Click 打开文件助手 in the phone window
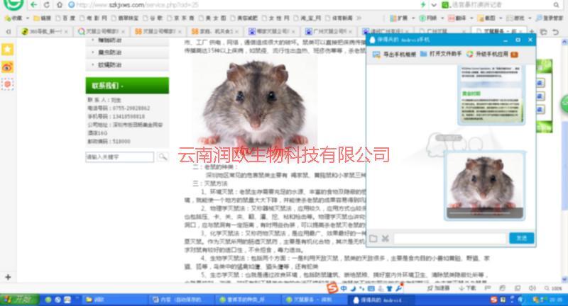568x306 pixels. [441, 54]
